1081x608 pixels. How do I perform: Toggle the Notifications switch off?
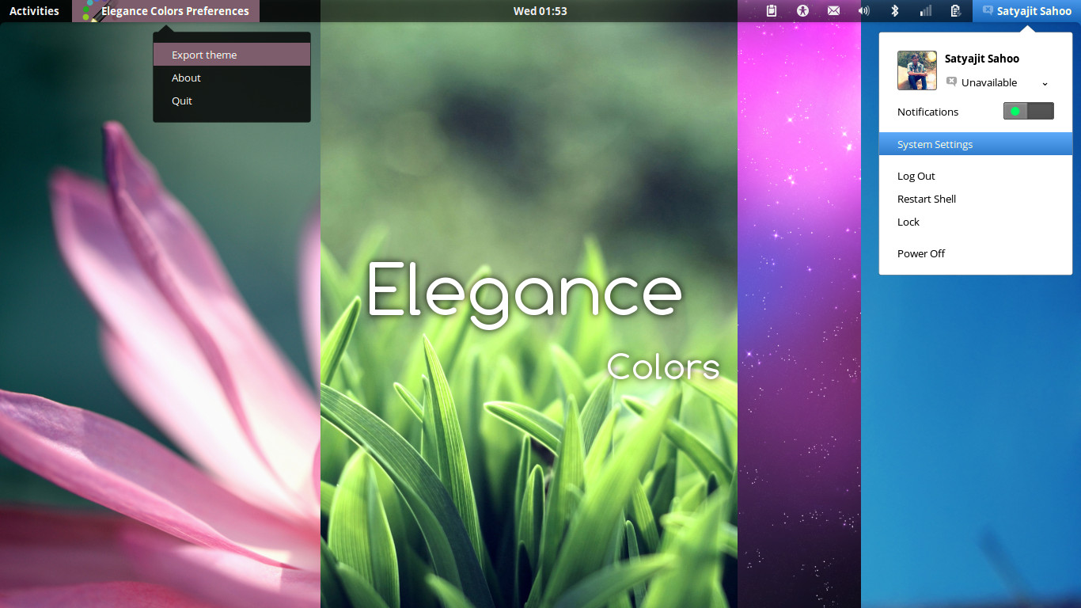(x=1028, y=111)
